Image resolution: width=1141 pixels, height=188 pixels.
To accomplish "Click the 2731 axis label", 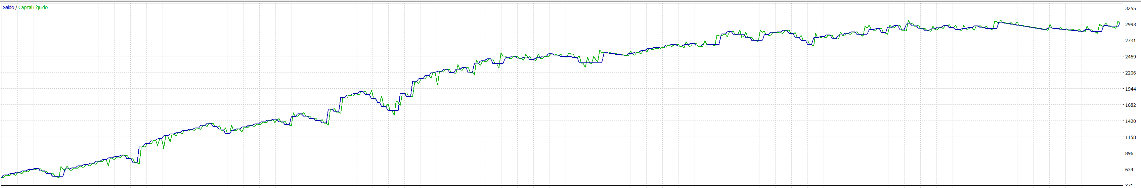I will point(1131,40).
